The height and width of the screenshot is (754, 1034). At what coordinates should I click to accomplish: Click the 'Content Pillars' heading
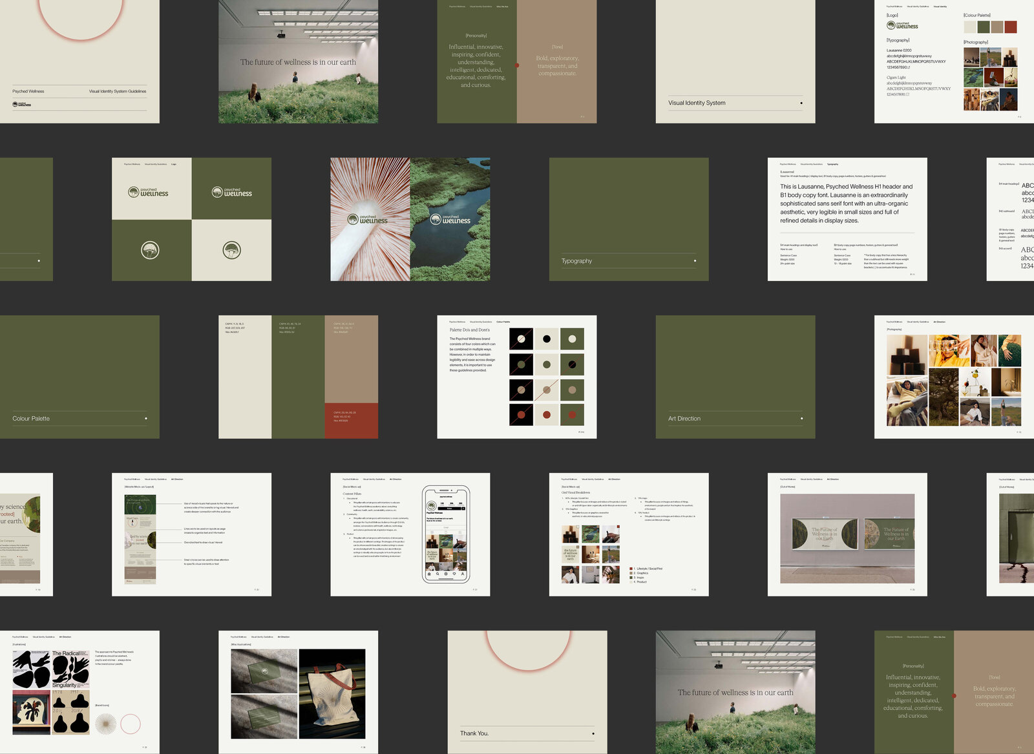point(353,494)
